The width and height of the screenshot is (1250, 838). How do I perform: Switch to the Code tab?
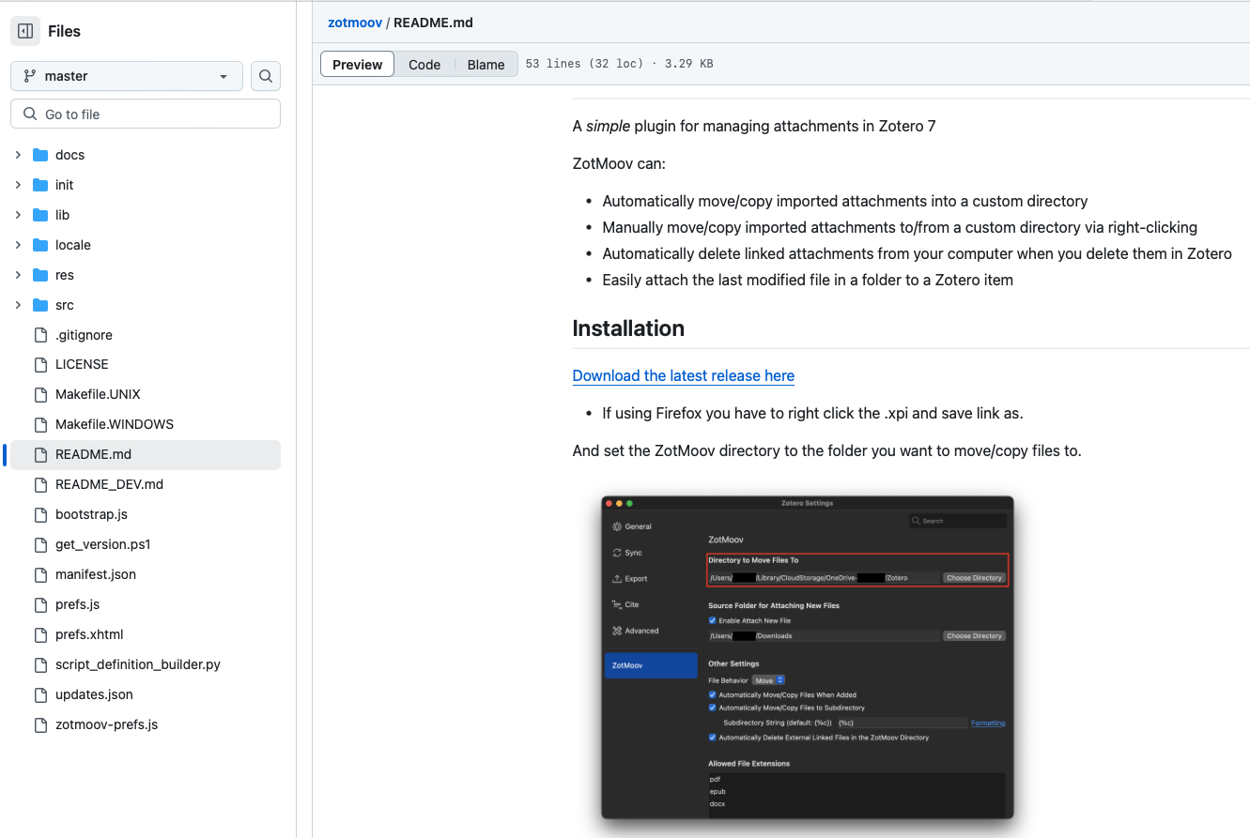coord(424,65)
